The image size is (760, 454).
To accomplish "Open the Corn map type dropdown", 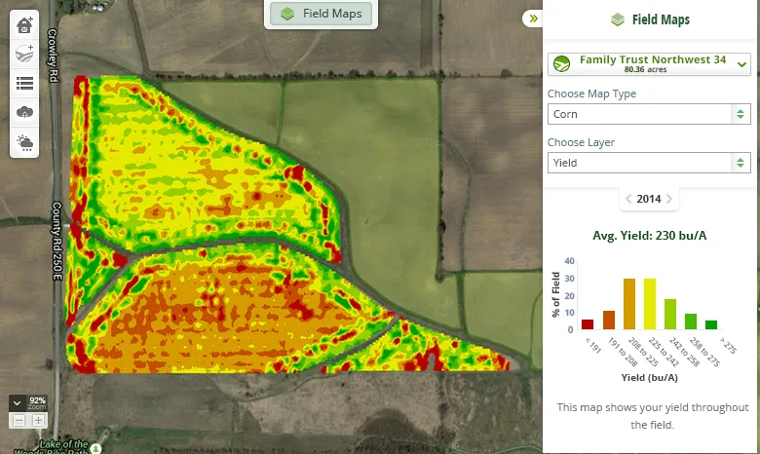I will [x=649, y=114].
